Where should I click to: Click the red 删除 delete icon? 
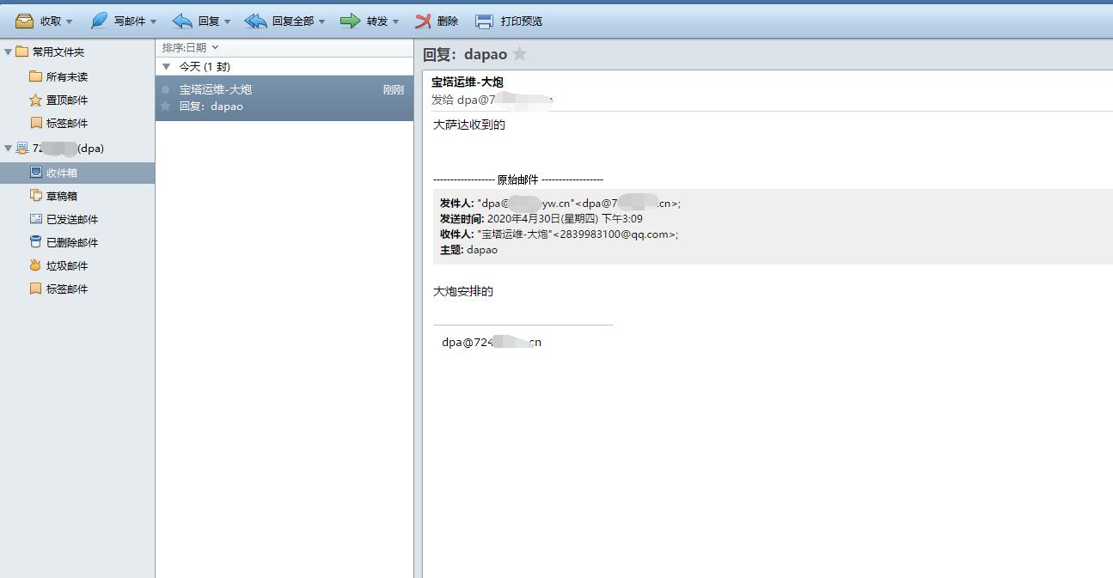tap(423, 21)
